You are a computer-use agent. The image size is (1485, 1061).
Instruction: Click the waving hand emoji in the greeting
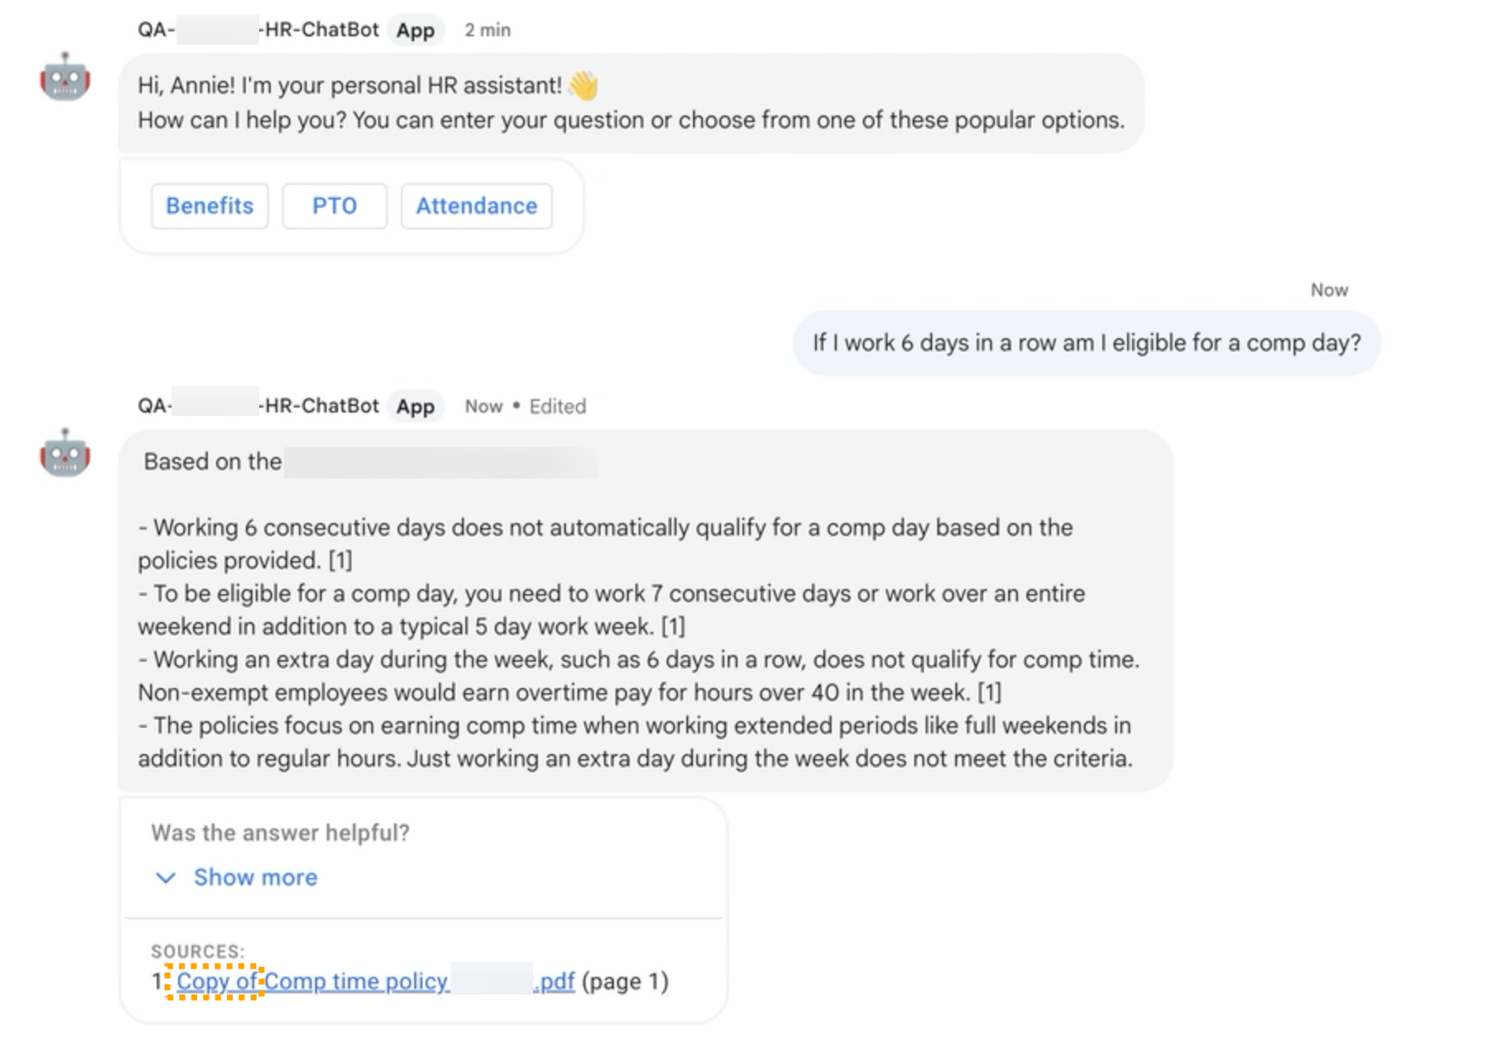(x=583, y=85)
